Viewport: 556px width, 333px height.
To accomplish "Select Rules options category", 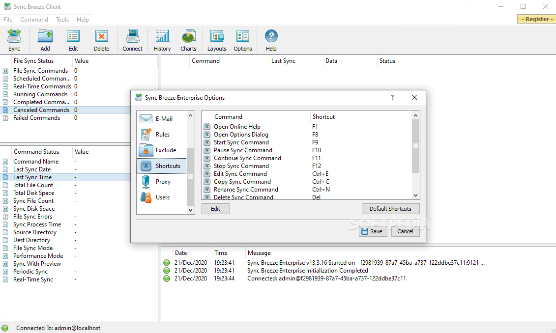I will point(162,135).
